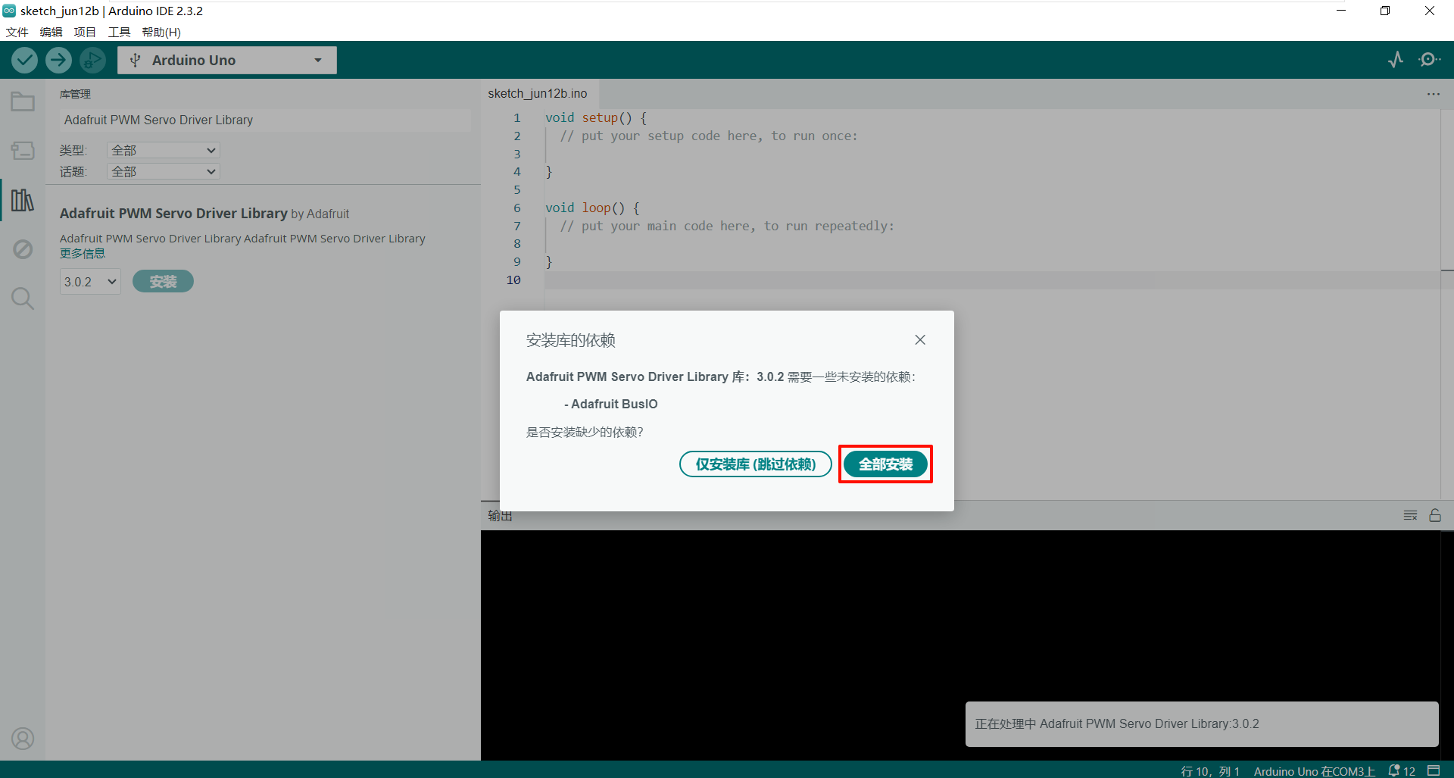
Task: Open the 3.0.2 version dropdown
Action: (90, 282)
